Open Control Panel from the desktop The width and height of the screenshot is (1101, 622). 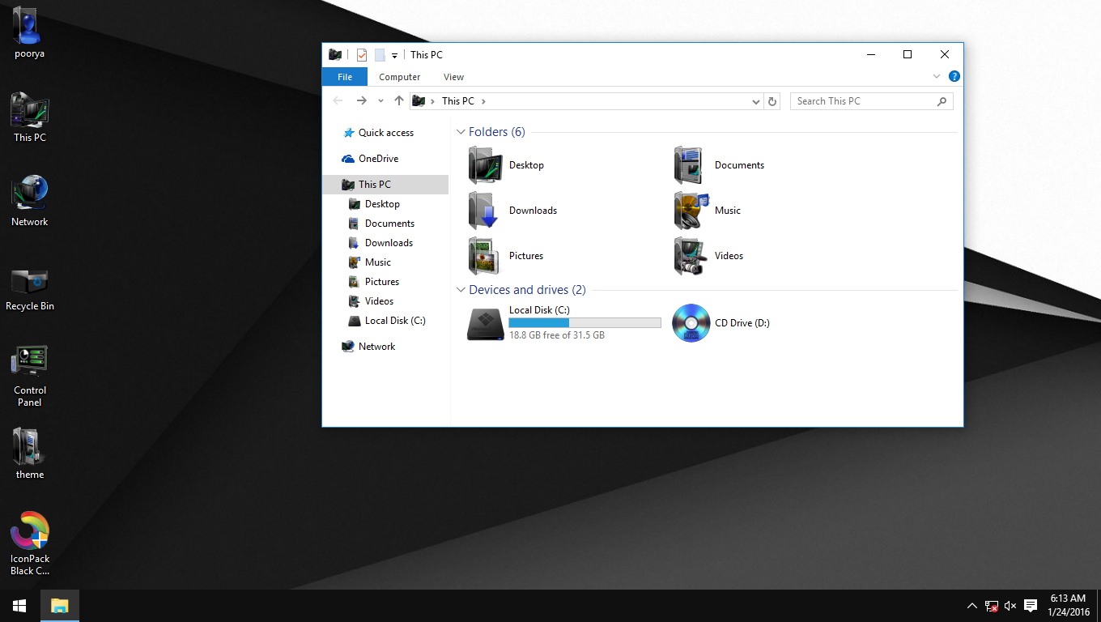[29, 360]
